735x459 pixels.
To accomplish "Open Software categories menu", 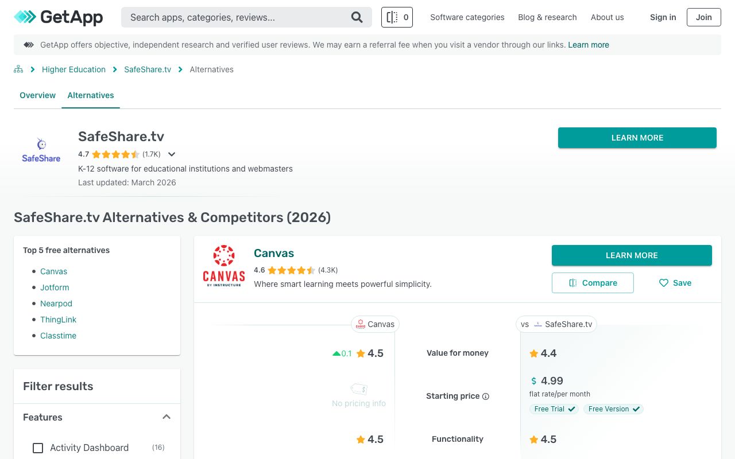I will tap(467, 17).
